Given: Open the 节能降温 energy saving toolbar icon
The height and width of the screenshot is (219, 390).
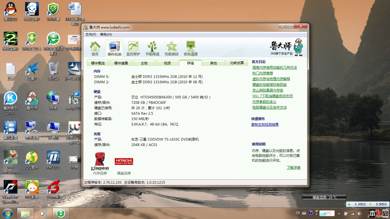Looking at the screenshot, I should pos(152,48).
